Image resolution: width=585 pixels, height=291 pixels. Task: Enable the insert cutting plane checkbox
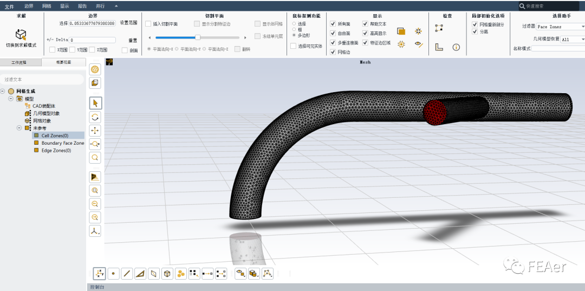[x=148, y=24]
